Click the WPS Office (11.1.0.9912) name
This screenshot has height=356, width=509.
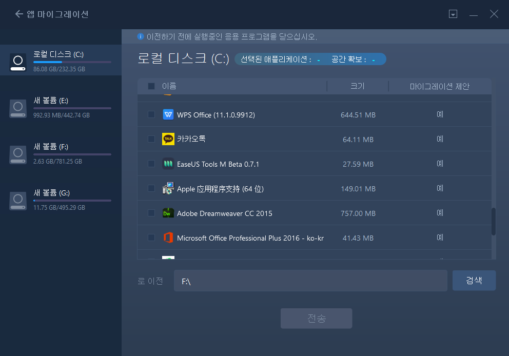click(216, 115)
